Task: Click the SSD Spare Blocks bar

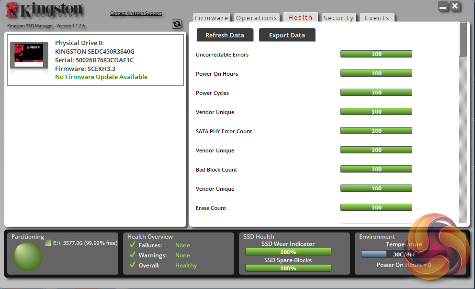Action: point(288,268)
